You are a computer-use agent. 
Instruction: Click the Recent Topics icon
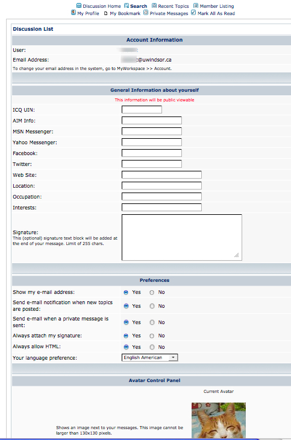[154, 5]
